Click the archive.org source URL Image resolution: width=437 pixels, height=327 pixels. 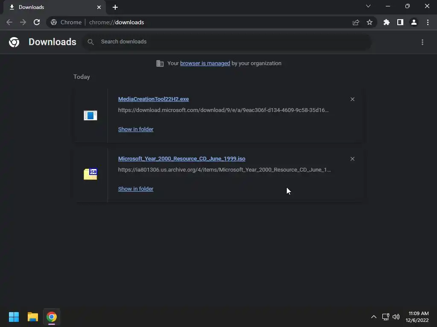tap(224, 169)
